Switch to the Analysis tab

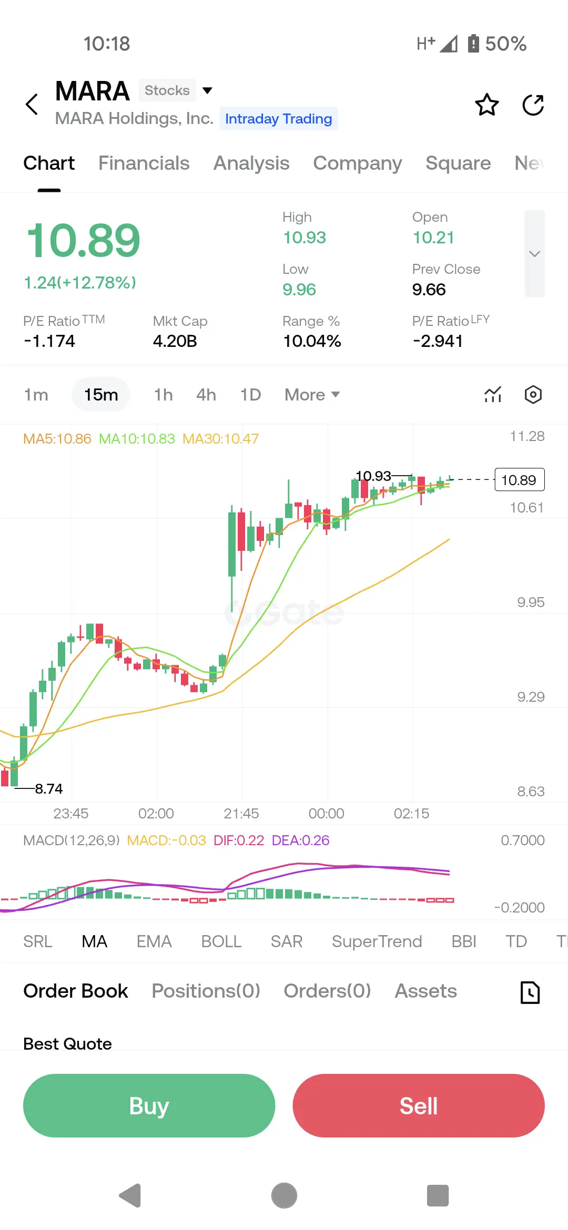coord(251,163)
